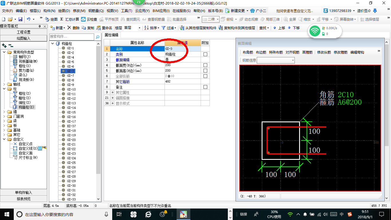Open Internet Explorer from taskbar
Image resolution: width=391 pixels, height=220 pixels.
(148, 214)
